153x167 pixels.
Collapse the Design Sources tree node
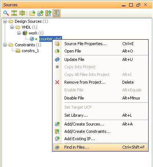click(x=5, y=22)
